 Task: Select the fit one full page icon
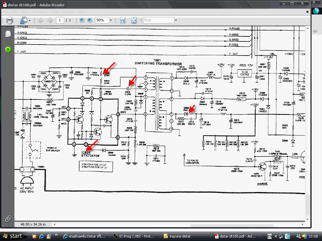point(134,20)
